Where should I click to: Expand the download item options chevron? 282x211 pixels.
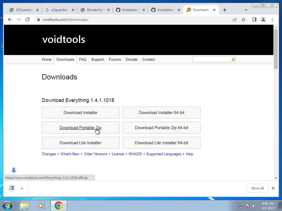(22, 188)
